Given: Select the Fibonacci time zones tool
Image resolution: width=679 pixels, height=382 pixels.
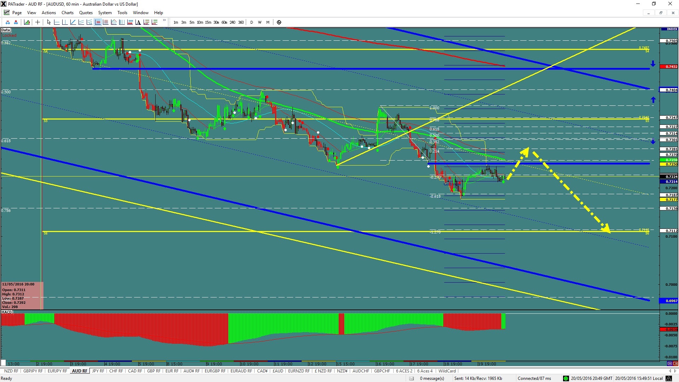Looking at the screenshot, I should 122,22.
